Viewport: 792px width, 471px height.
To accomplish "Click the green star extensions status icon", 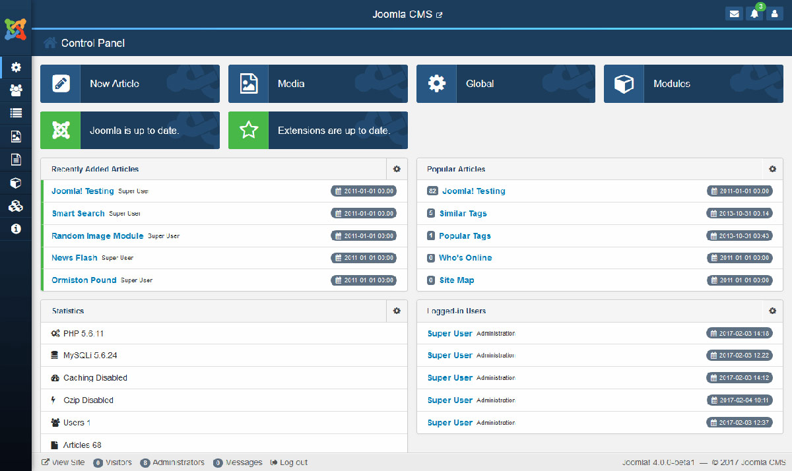I will 248,131.
